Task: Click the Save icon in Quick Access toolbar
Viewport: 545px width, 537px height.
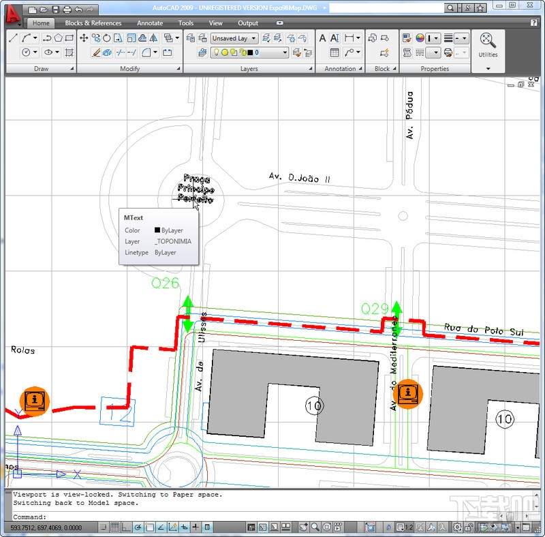Action: [x=57, y=10]
